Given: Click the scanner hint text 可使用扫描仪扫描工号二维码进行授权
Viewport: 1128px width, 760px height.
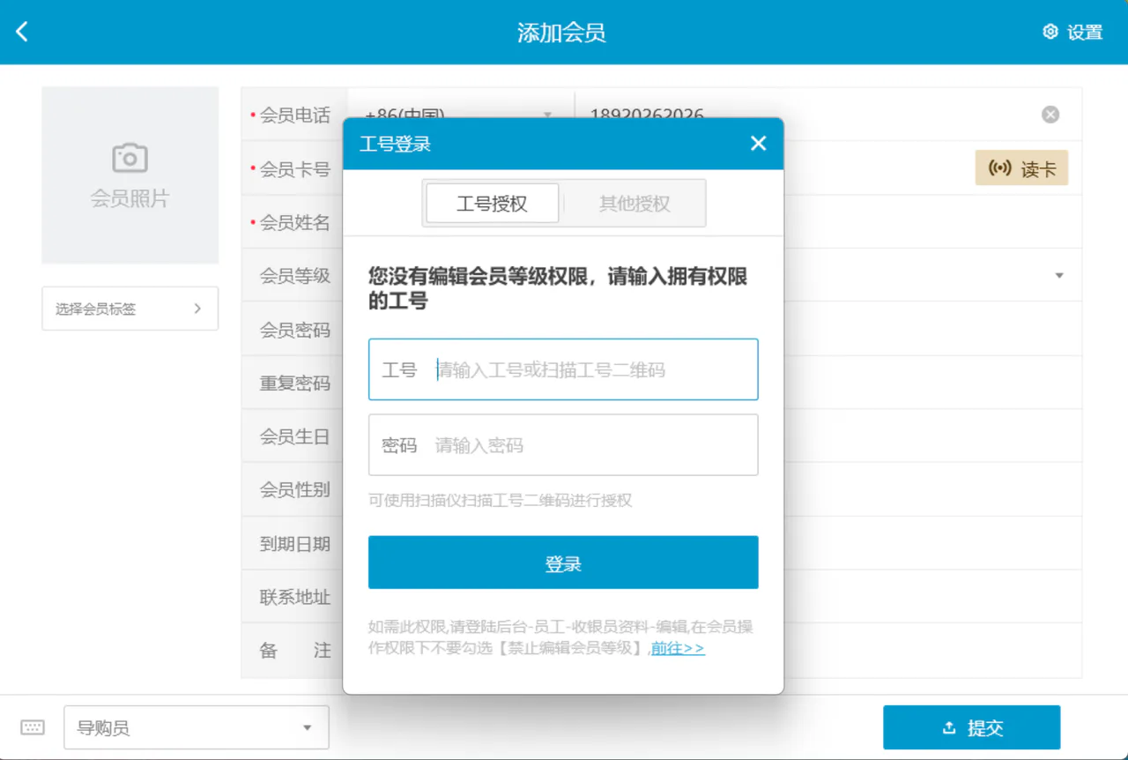Looking at the screenshot, I should 500,501.
